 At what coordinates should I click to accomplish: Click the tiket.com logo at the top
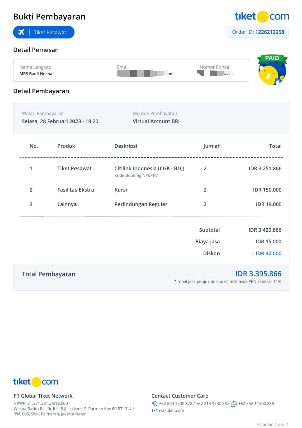tap(262, 16)
